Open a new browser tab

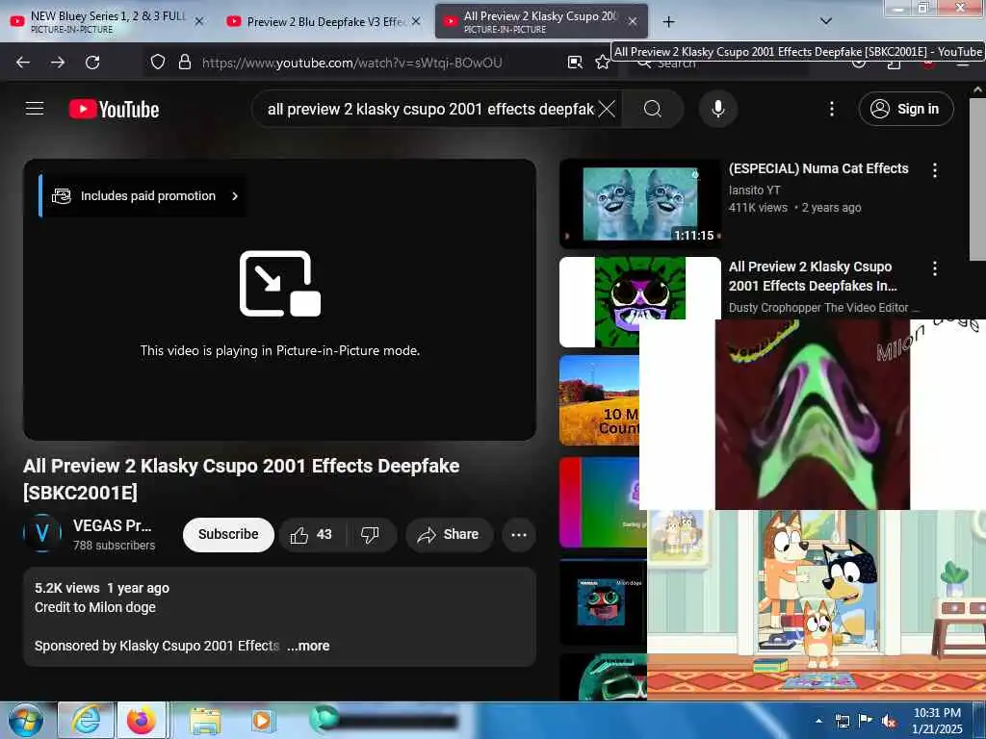tap(668, 21)
